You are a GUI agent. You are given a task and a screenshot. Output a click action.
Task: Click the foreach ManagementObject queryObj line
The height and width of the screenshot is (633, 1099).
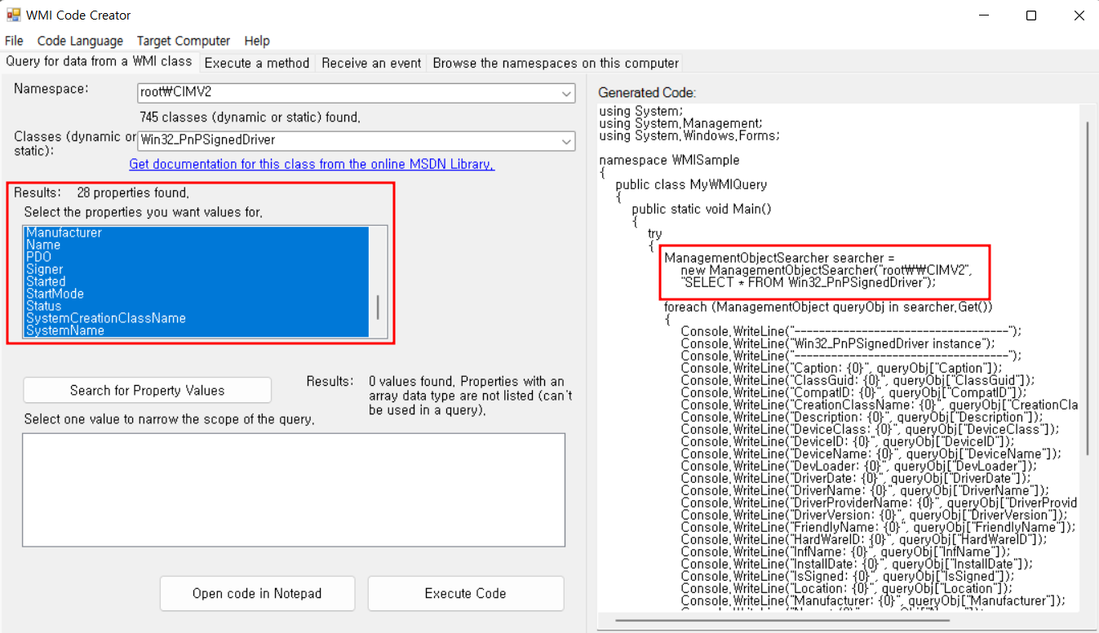tap(828, 307)
